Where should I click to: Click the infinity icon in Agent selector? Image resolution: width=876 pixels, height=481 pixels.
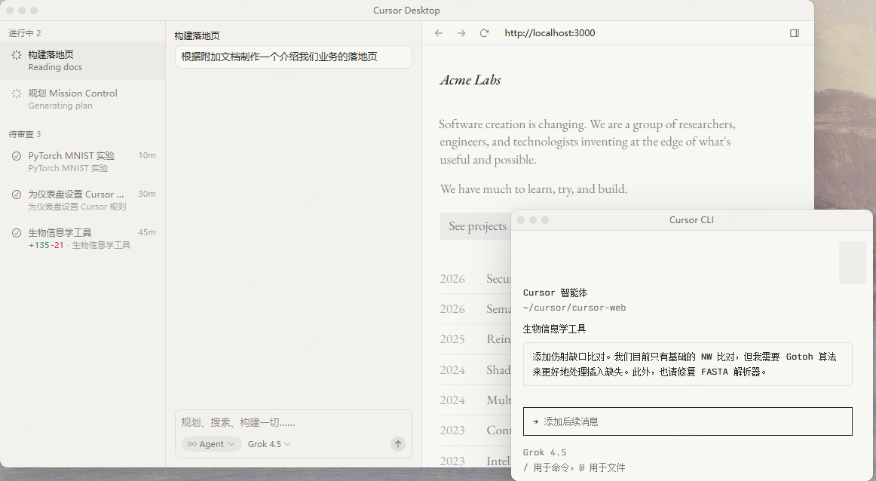point(191,444)
